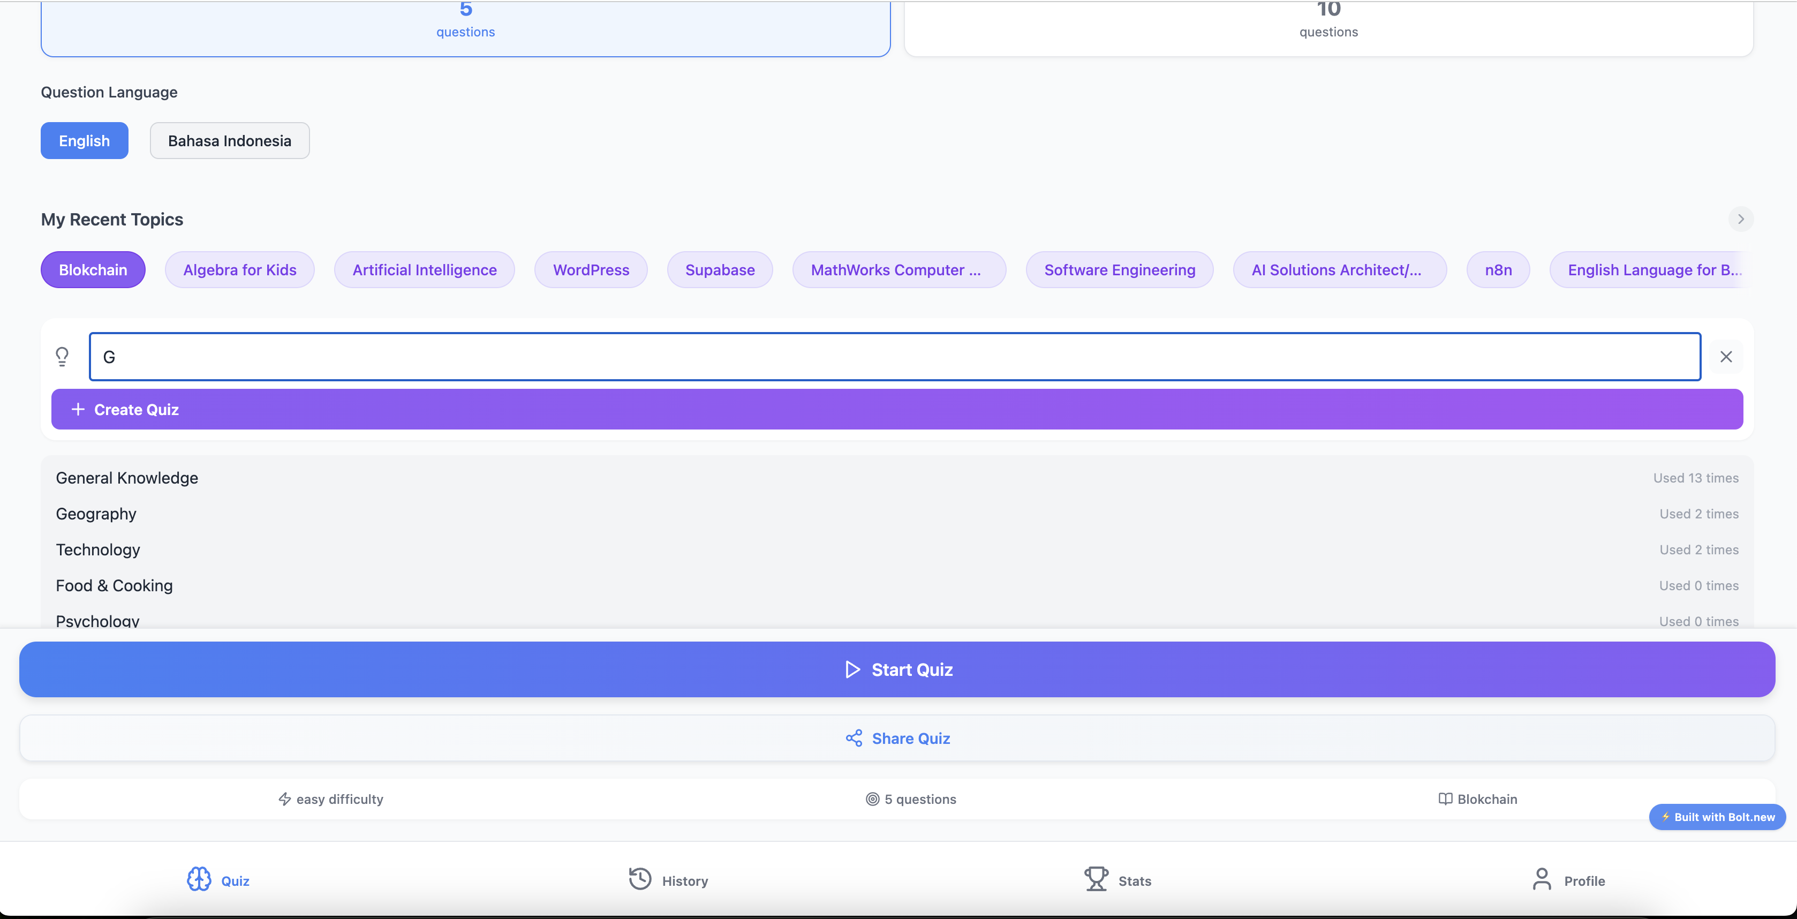Screen dimensions: 1797x919
Task: Click the lightbulb icon beside the topic input
Action: coord(62,357)
